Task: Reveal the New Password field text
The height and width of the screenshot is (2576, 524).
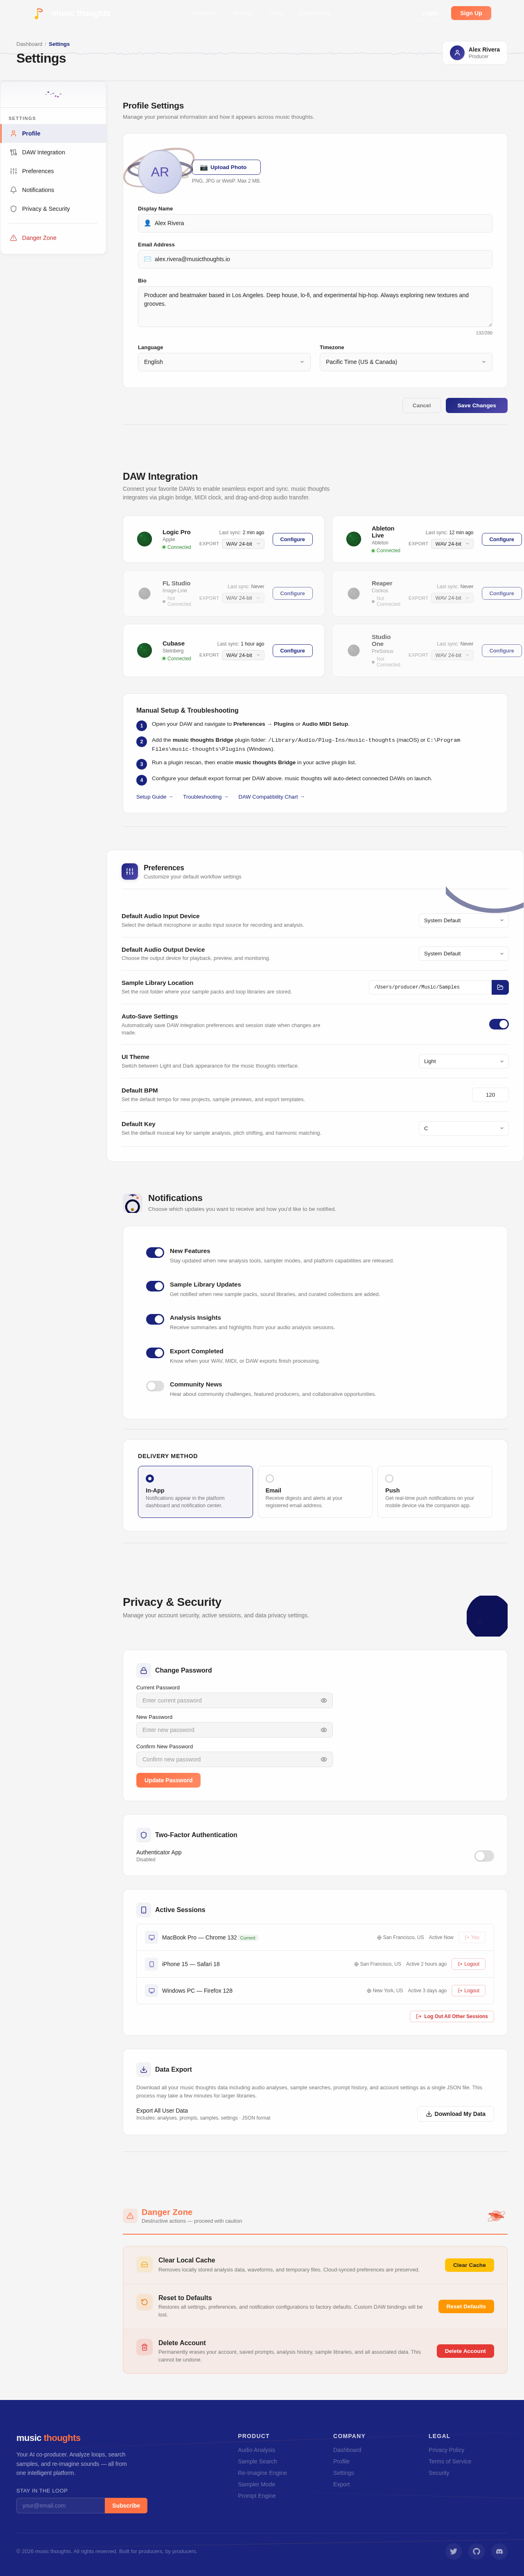Action: [x=323, y=1730]
